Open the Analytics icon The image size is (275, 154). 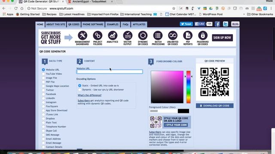[113, 36]
